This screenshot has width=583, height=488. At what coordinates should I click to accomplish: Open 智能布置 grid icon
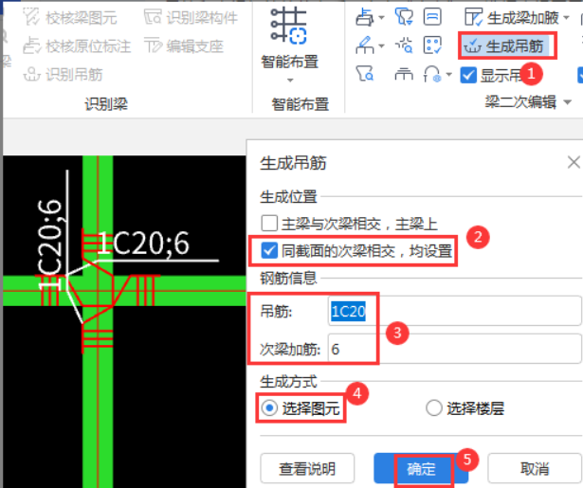tap(289, 26)
